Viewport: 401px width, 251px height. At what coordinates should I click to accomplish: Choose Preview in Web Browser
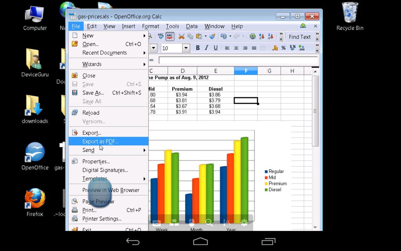tap(108, 190)
